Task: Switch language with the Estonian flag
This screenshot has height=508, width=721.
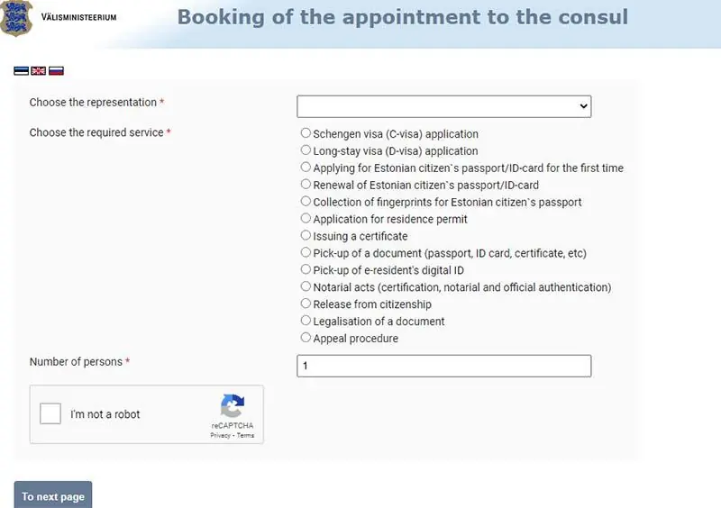Action: 22,70
